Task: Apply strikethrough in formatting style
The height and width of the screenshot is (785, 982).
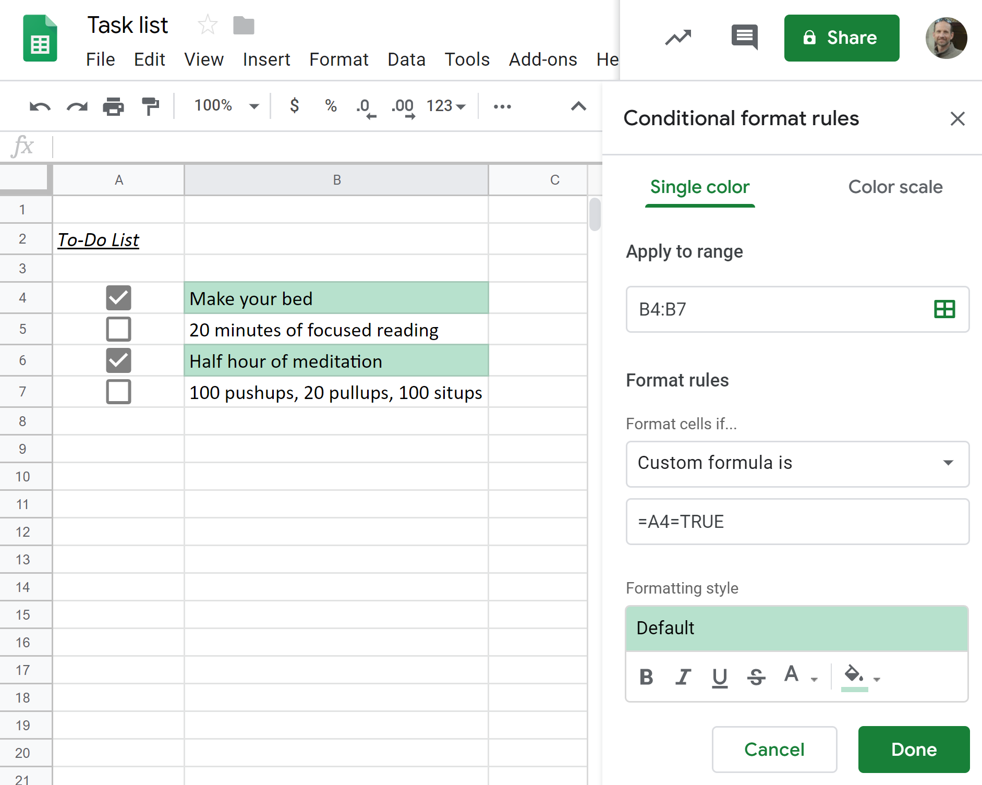Action: coord(756,677)
